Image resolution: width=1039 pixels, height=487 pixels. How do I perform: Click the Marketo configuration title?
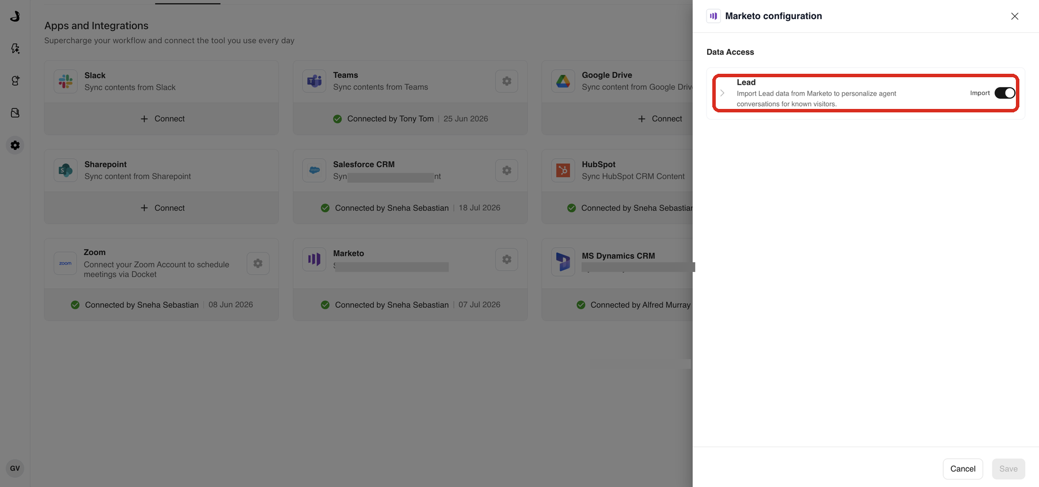773,16
